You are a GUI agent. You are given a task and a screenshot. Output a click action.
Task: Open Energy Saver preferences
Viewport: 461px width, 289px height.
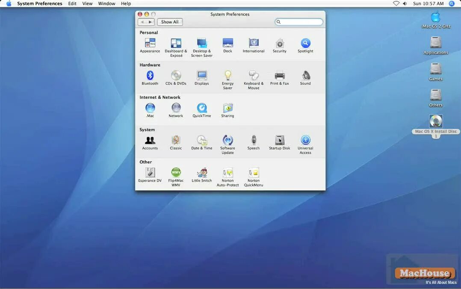click(x=228, y=80)
